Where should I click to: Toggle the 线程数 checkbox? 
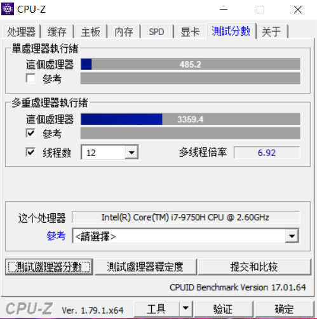pyautogui.click(x=30, y=152)
